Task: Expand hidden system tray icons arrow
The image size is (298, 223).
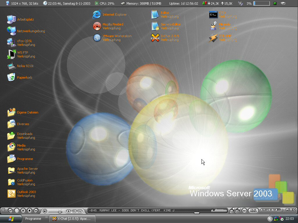Action: 270,219
